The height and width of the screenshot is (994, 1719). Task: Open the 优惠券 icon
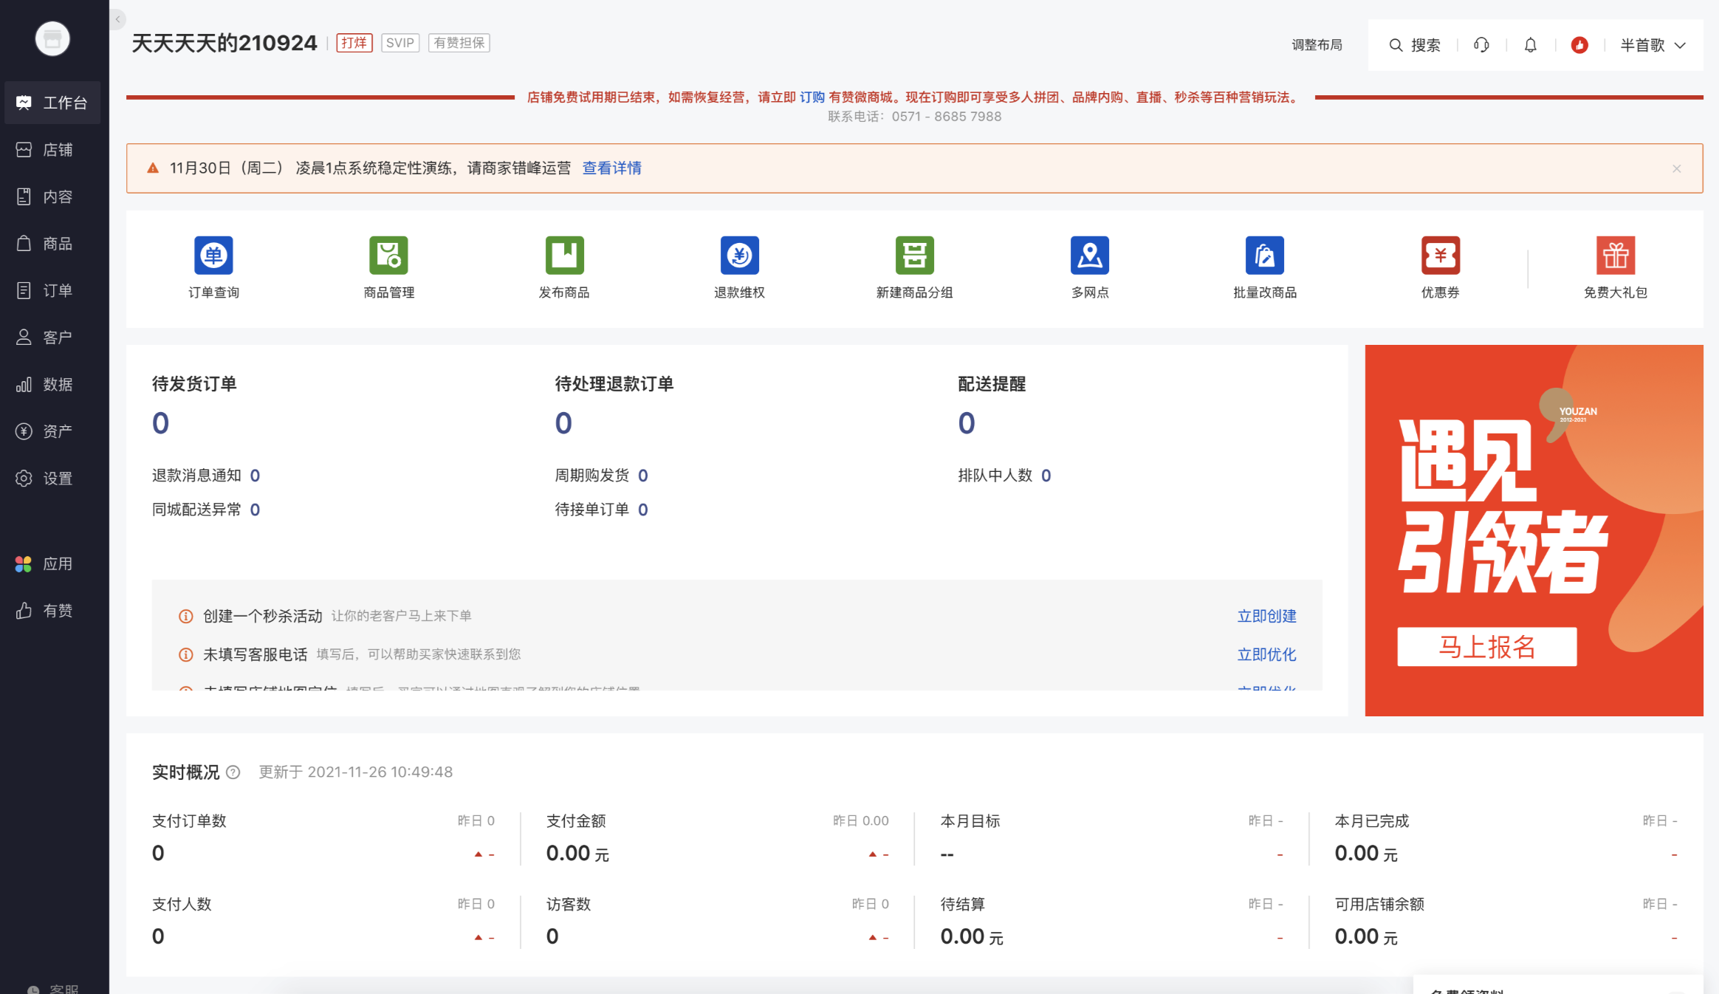point(1440,255)
